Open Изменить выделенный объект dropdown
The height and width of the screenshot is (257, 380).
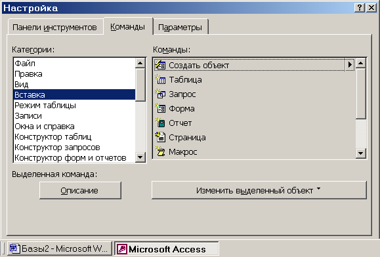259,190
